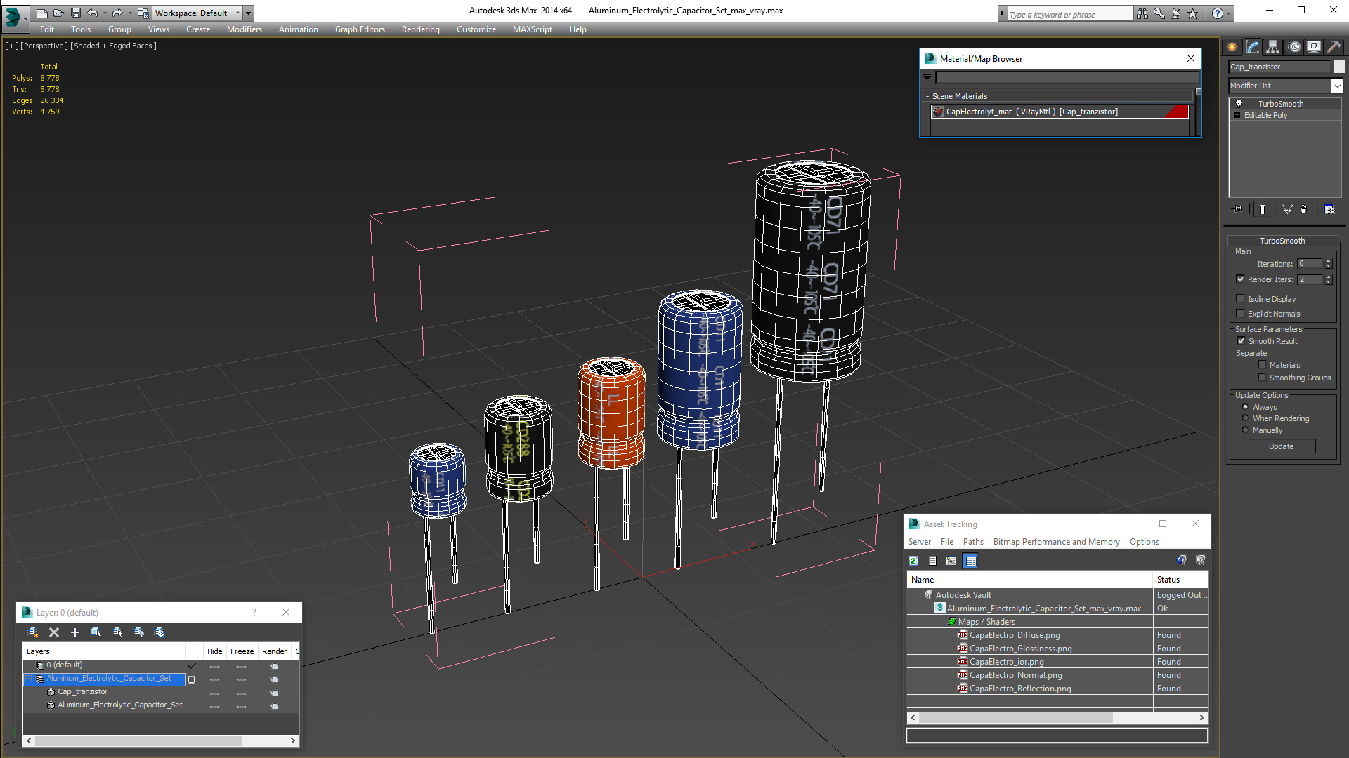Collapse TurboSmooth rollout header

pos(1282,241)
